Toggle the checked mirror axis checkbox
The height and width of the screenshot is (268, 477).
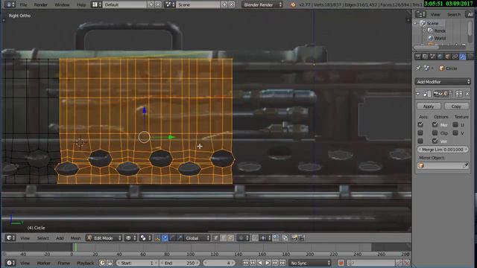coord(420,124)
